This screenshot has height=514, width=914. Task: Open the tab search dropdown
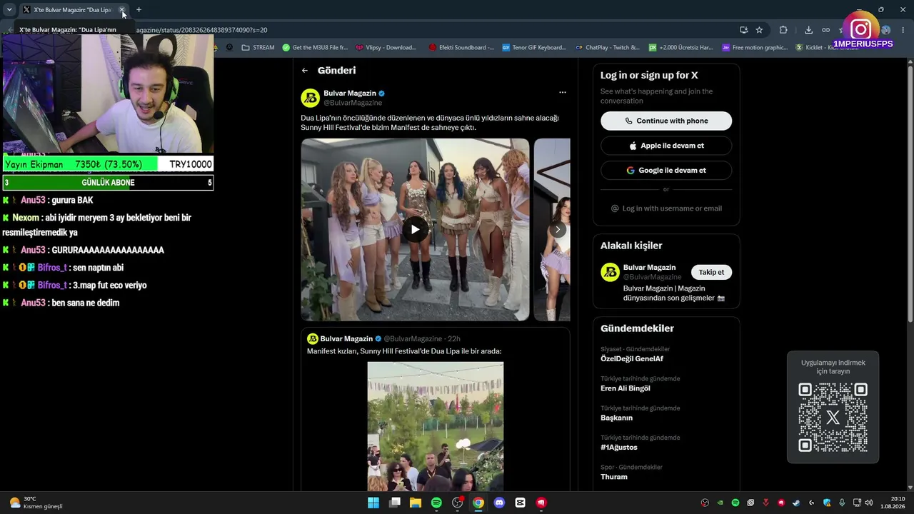coord(9,10)
